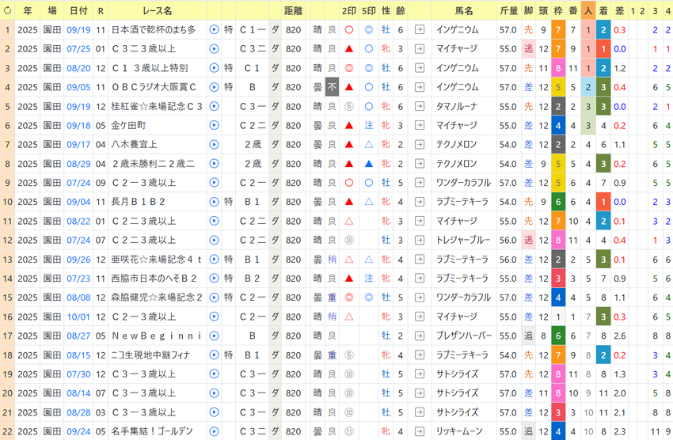Open horse arrow icon for row 12 トレジャーブルー

[420, 240]
